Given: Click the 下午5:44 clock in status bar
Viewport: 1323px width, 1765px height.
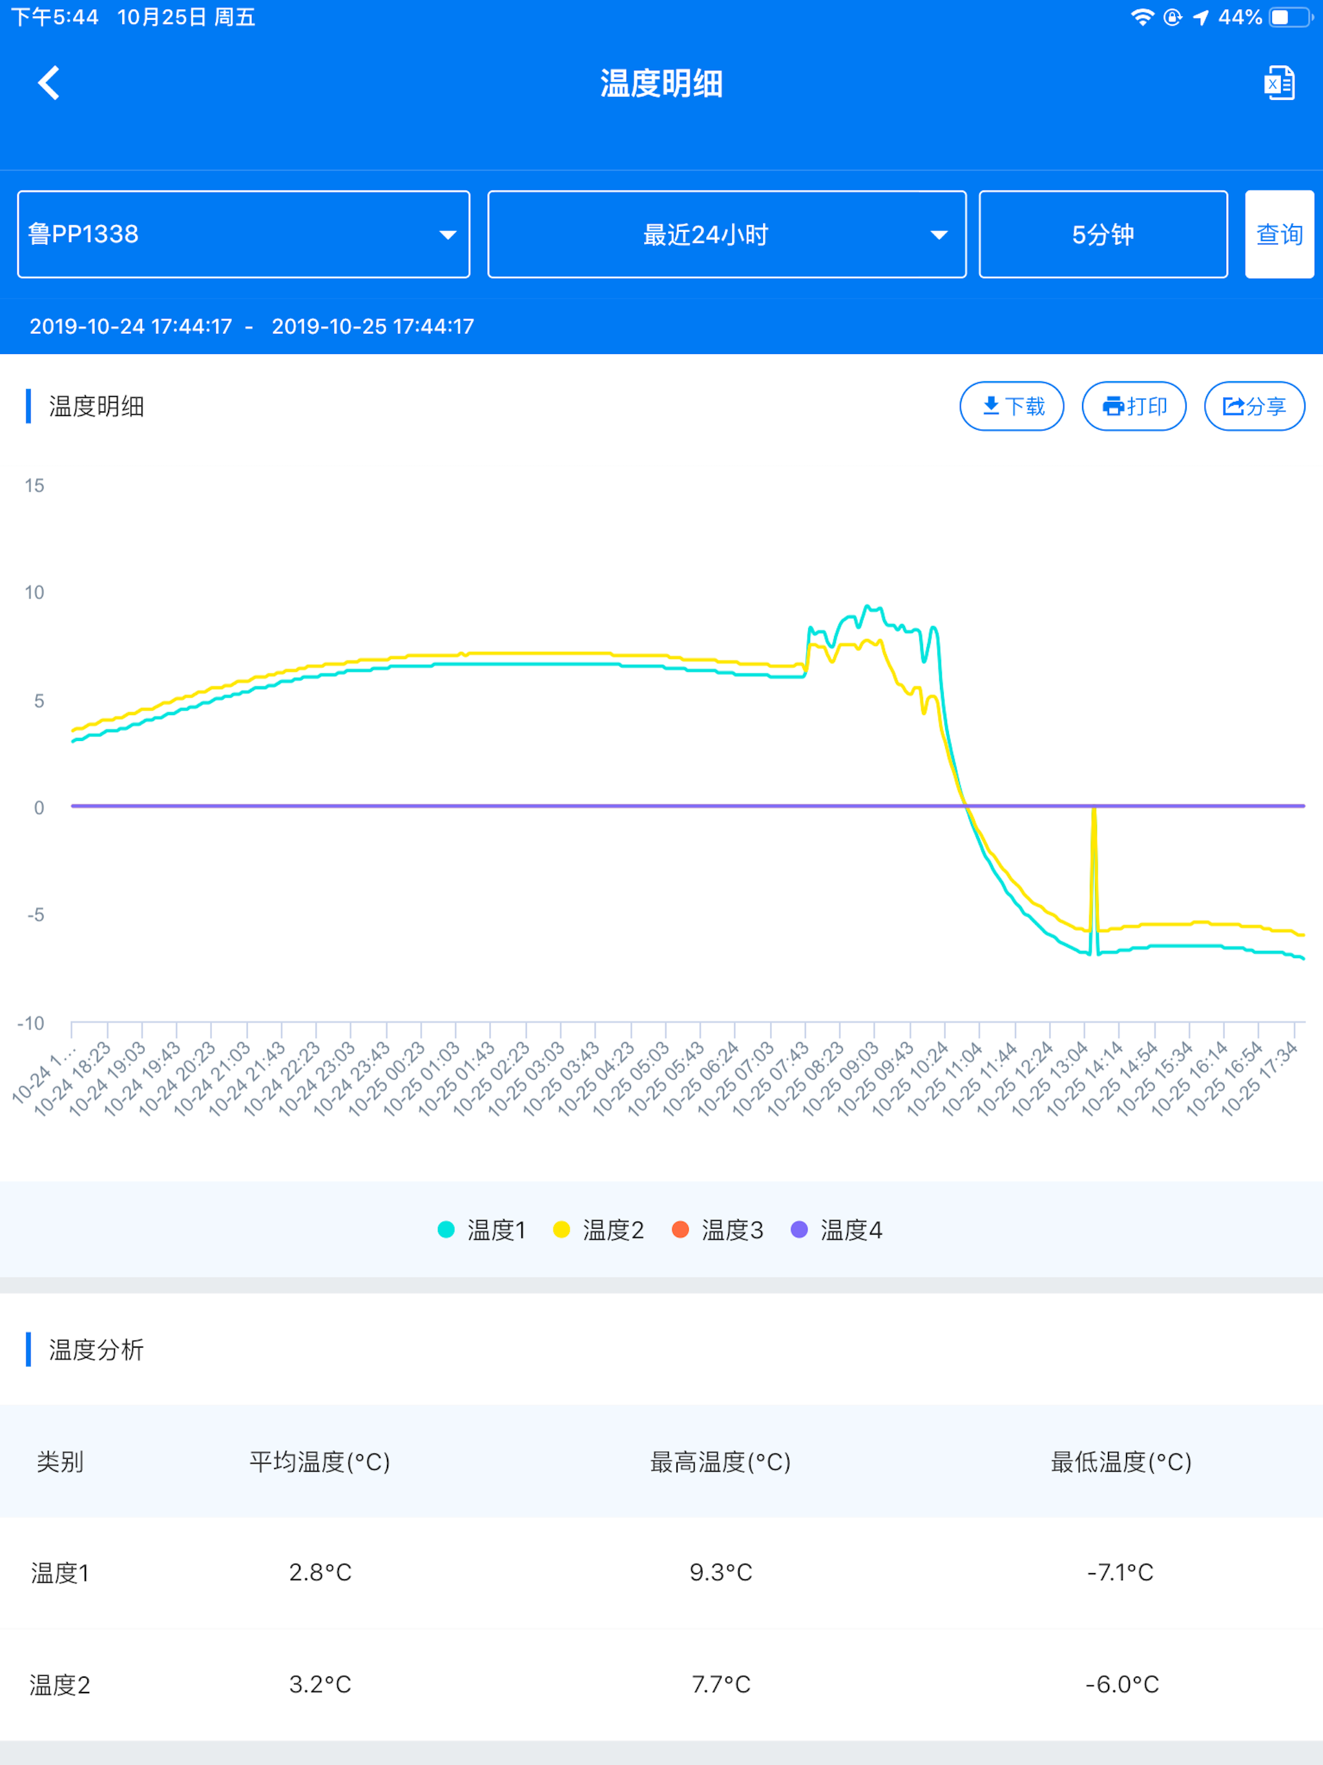Looking at the screenshot, I should 54,17.
